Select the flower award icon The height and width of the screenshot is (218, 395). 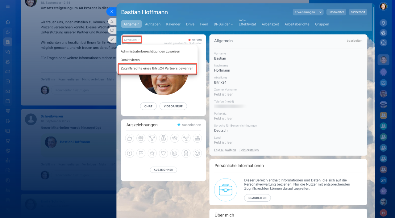tap(186, 153)
